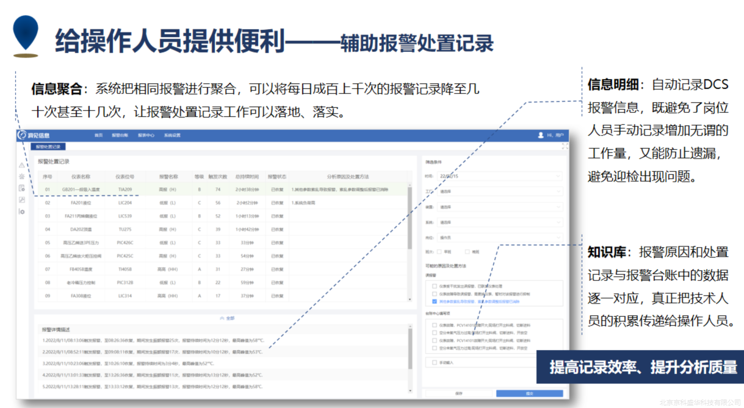Image resolution: width=744 pixels, height=408 pixels.
Task: Select the row with TU275
Action: [x=223, y=230]
